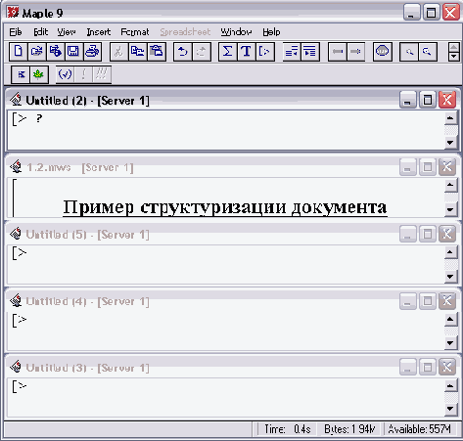Toggle the (v) syntax check button
This screenshot has width=463, height=441.
[65, 75]
